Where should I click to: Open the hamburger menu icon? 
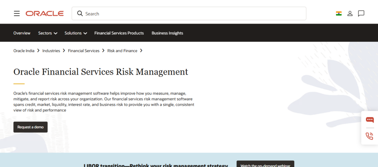pos(17,14)
